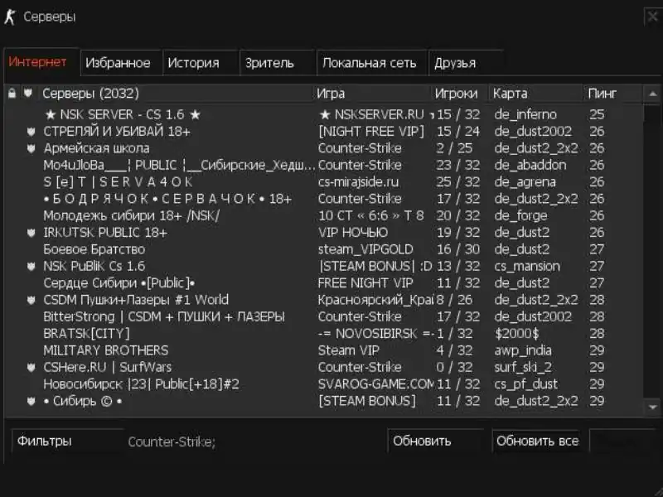
Task: Click shield icon beside CSDM Пушки+Лазеры #1 World
Action: pyautogui.click(x=31, y=300)
